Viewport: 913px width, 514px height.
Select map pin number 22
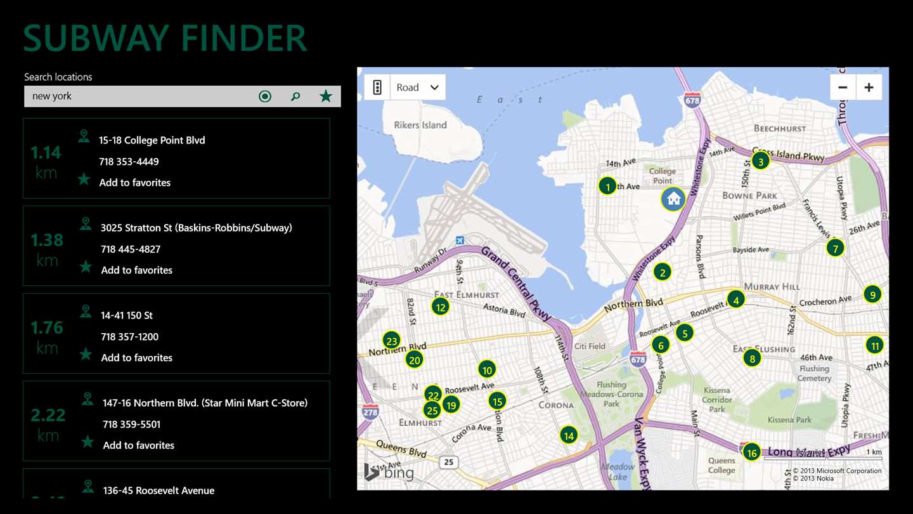pyautogui.click(x=433, y=395)
